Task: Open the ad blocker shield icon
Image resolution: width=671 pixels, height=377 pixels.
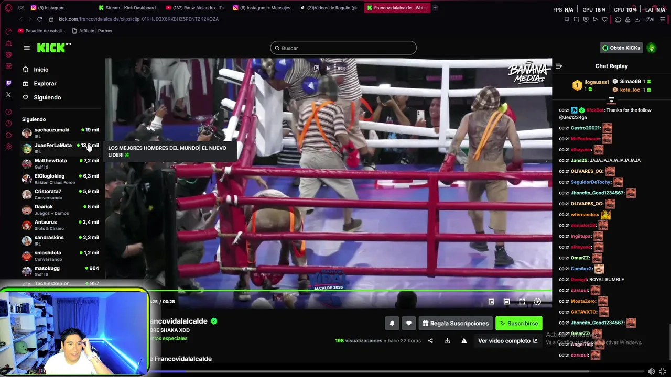Action: pos(586,19)
